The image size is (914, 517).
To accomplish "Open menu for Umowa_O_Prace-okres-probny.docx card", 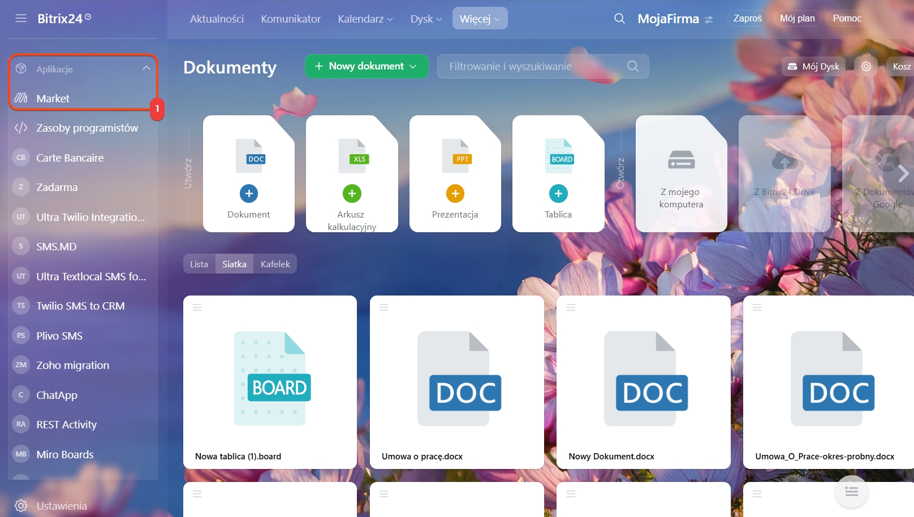I will pos(757,307).
